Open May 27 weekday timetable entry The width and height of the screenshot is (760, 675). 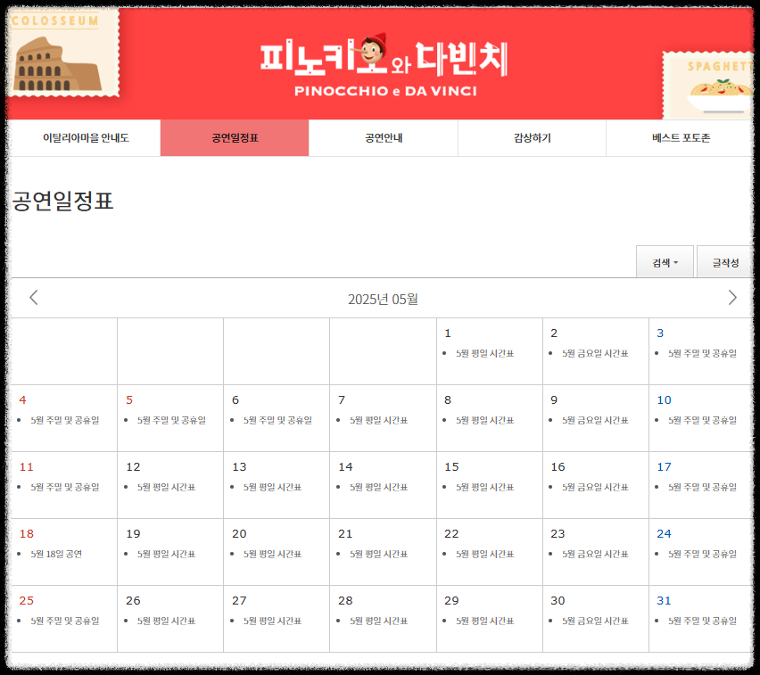272,621
